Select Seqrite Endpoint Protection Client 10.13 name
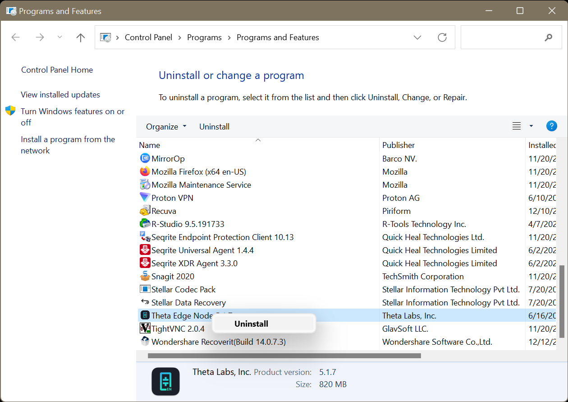 tap(223, 237)
